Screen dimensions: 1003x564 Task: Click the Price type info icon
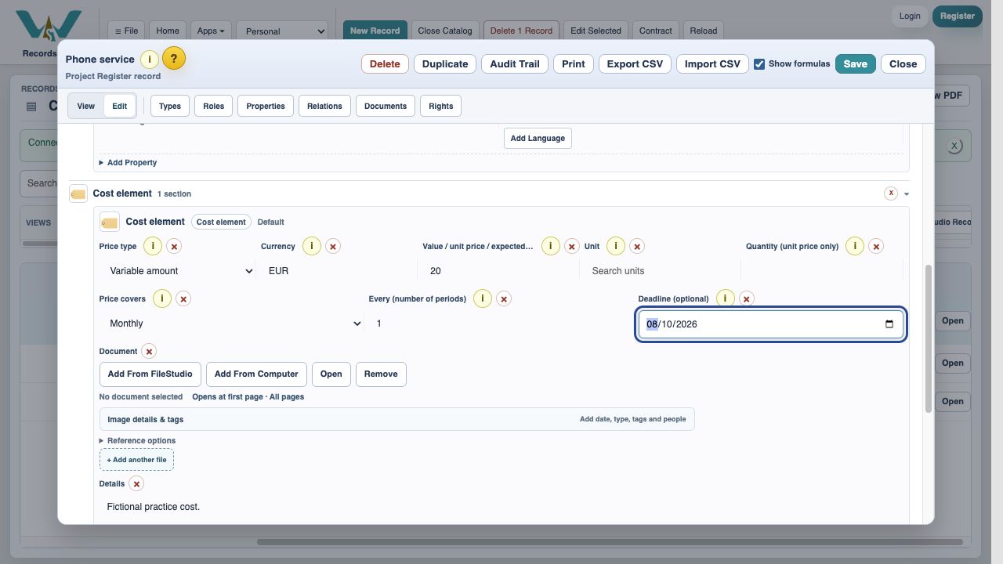(152, 246)
